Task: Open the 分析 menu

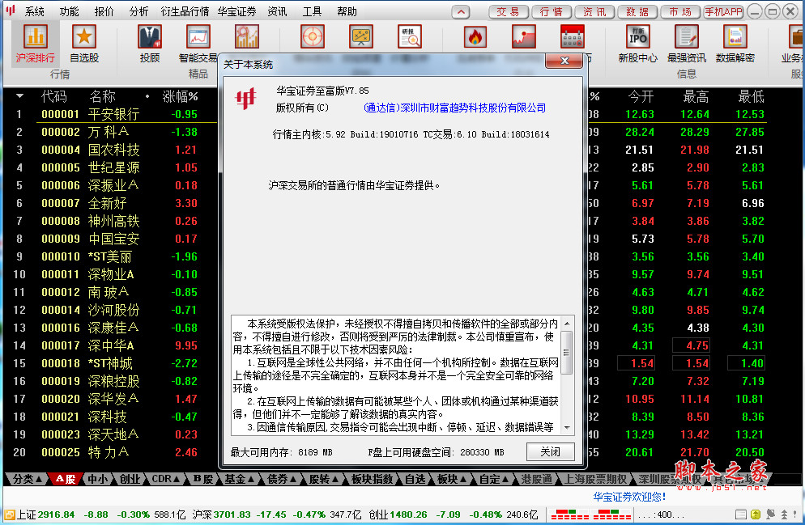Action: point(138,11)
